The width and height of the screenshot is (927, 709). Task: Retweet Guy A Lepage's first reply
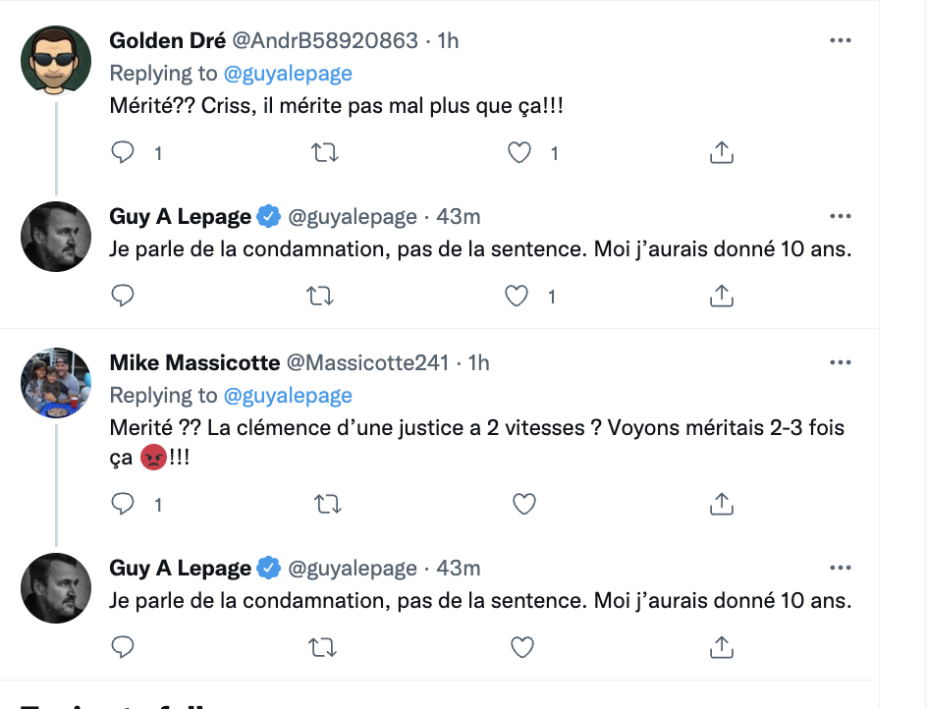(x=320, y=296)
